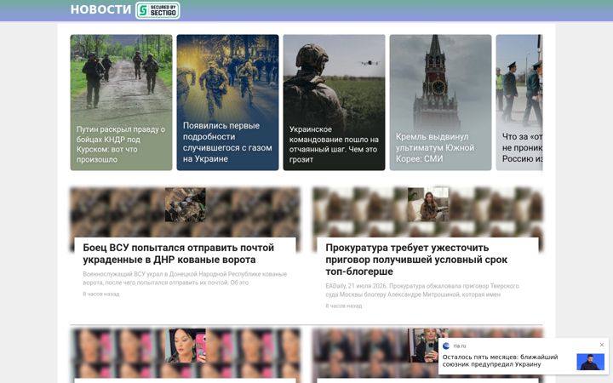Click the selfie thumbnail with the pink phone
This screenshot has width=613, height=383.
(186, 346)
